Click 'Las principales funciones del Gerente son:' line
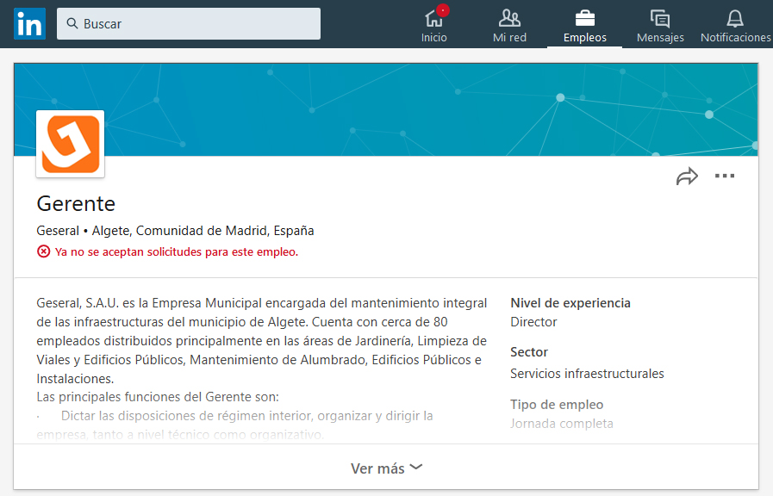773x496 pixels. [158, 397]
